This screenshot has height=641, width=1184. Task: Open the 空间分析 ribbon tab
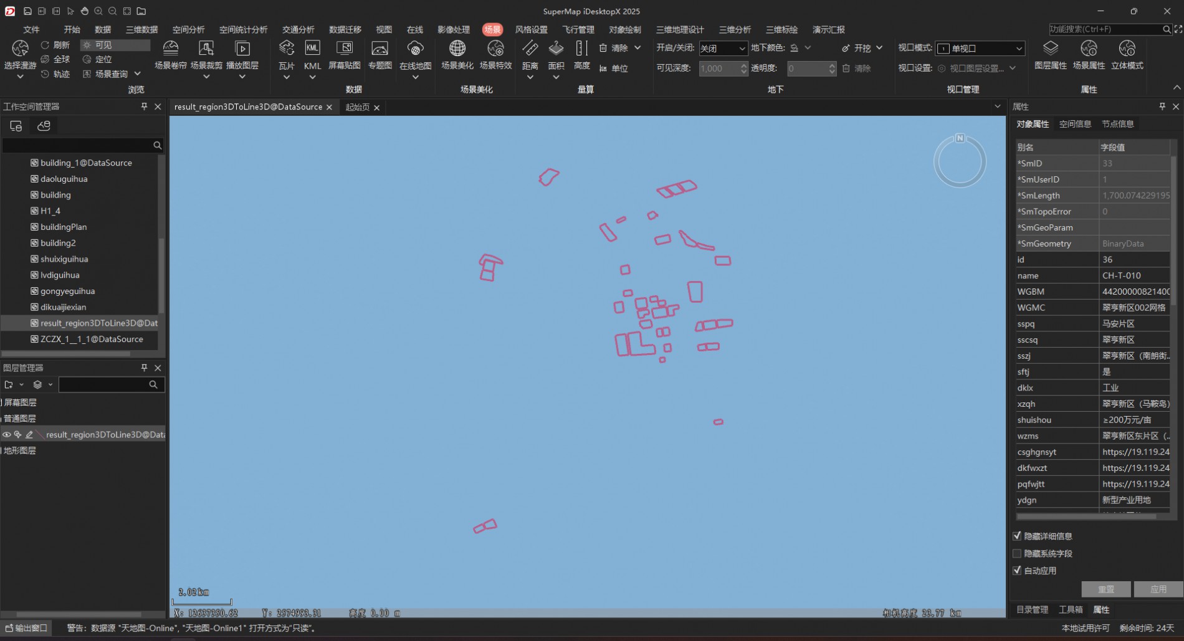tap(188, 29)
